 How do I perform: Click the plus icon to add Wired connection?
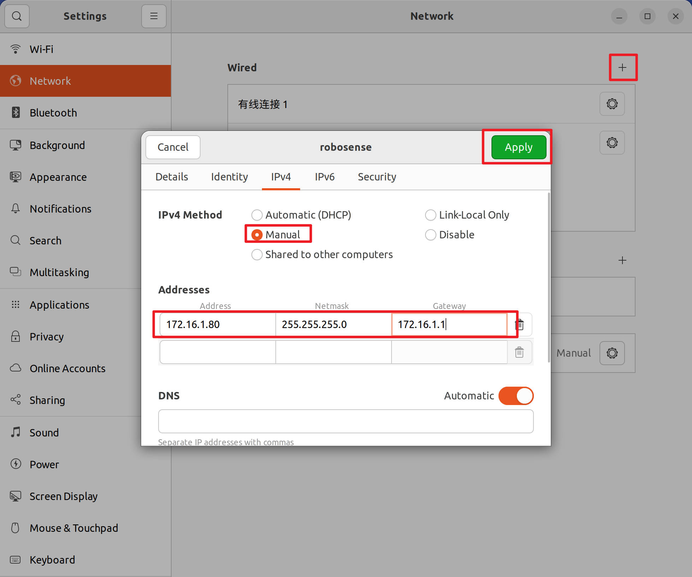coord(622,67)
